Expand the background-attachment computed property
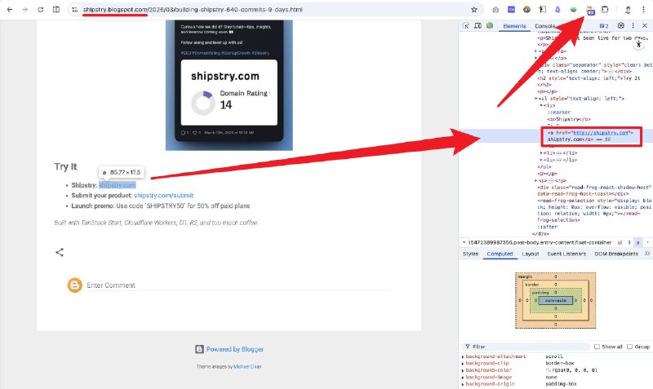 [x=463, y=356]
